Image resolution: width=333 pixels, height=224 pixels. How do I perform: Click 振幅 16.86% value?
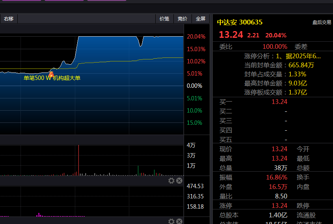[277, 177]
